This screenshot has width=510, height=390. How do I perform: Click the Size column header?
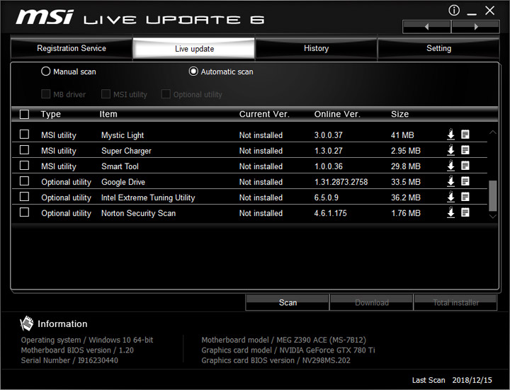point(399,114)
